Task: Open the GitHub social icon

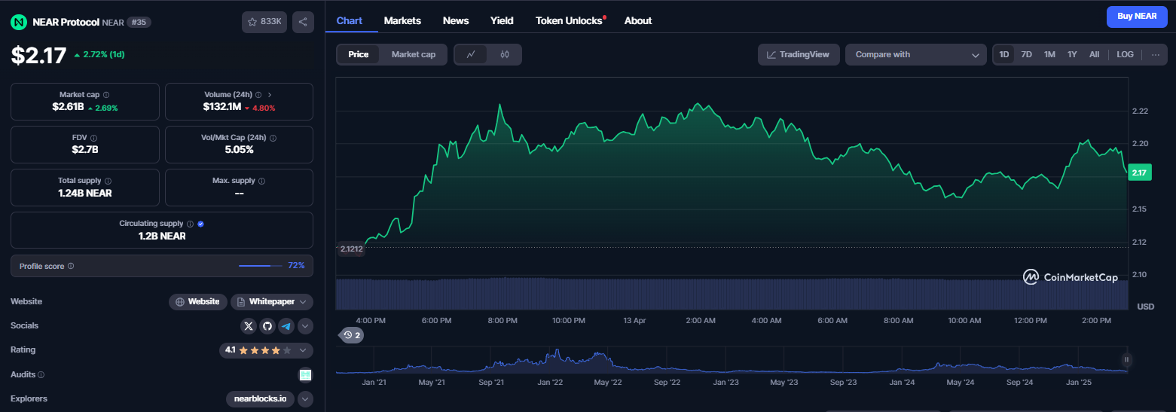Action: pyautogui.click(x=267, y=326)
